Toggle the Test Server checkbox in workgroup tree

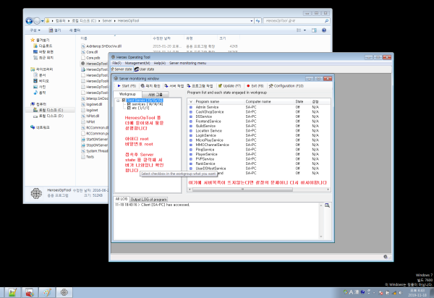tap(124, 100)
